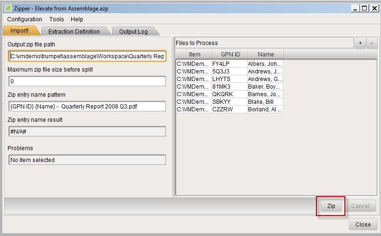The width and height of the screenshot is (381, 236).
Task: Open the Configuration menu
Action: (x=25, y=19)
